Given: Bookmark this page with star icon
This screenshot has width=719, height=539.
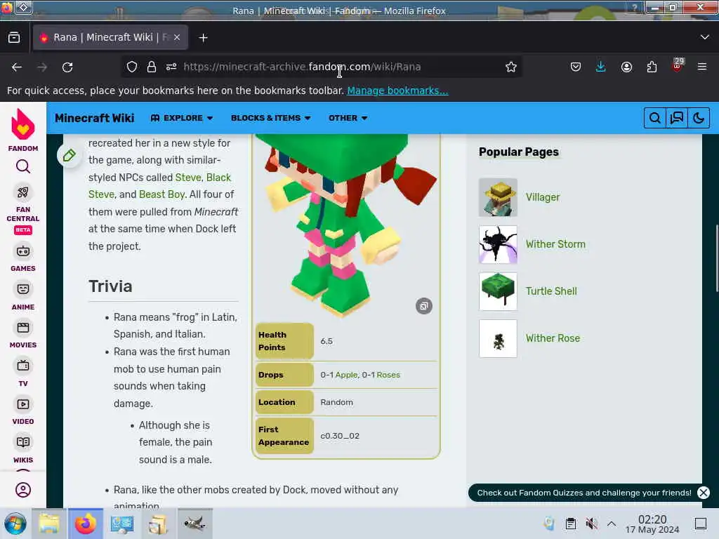Looking at the screenshot, I should [x=511, y=67].
